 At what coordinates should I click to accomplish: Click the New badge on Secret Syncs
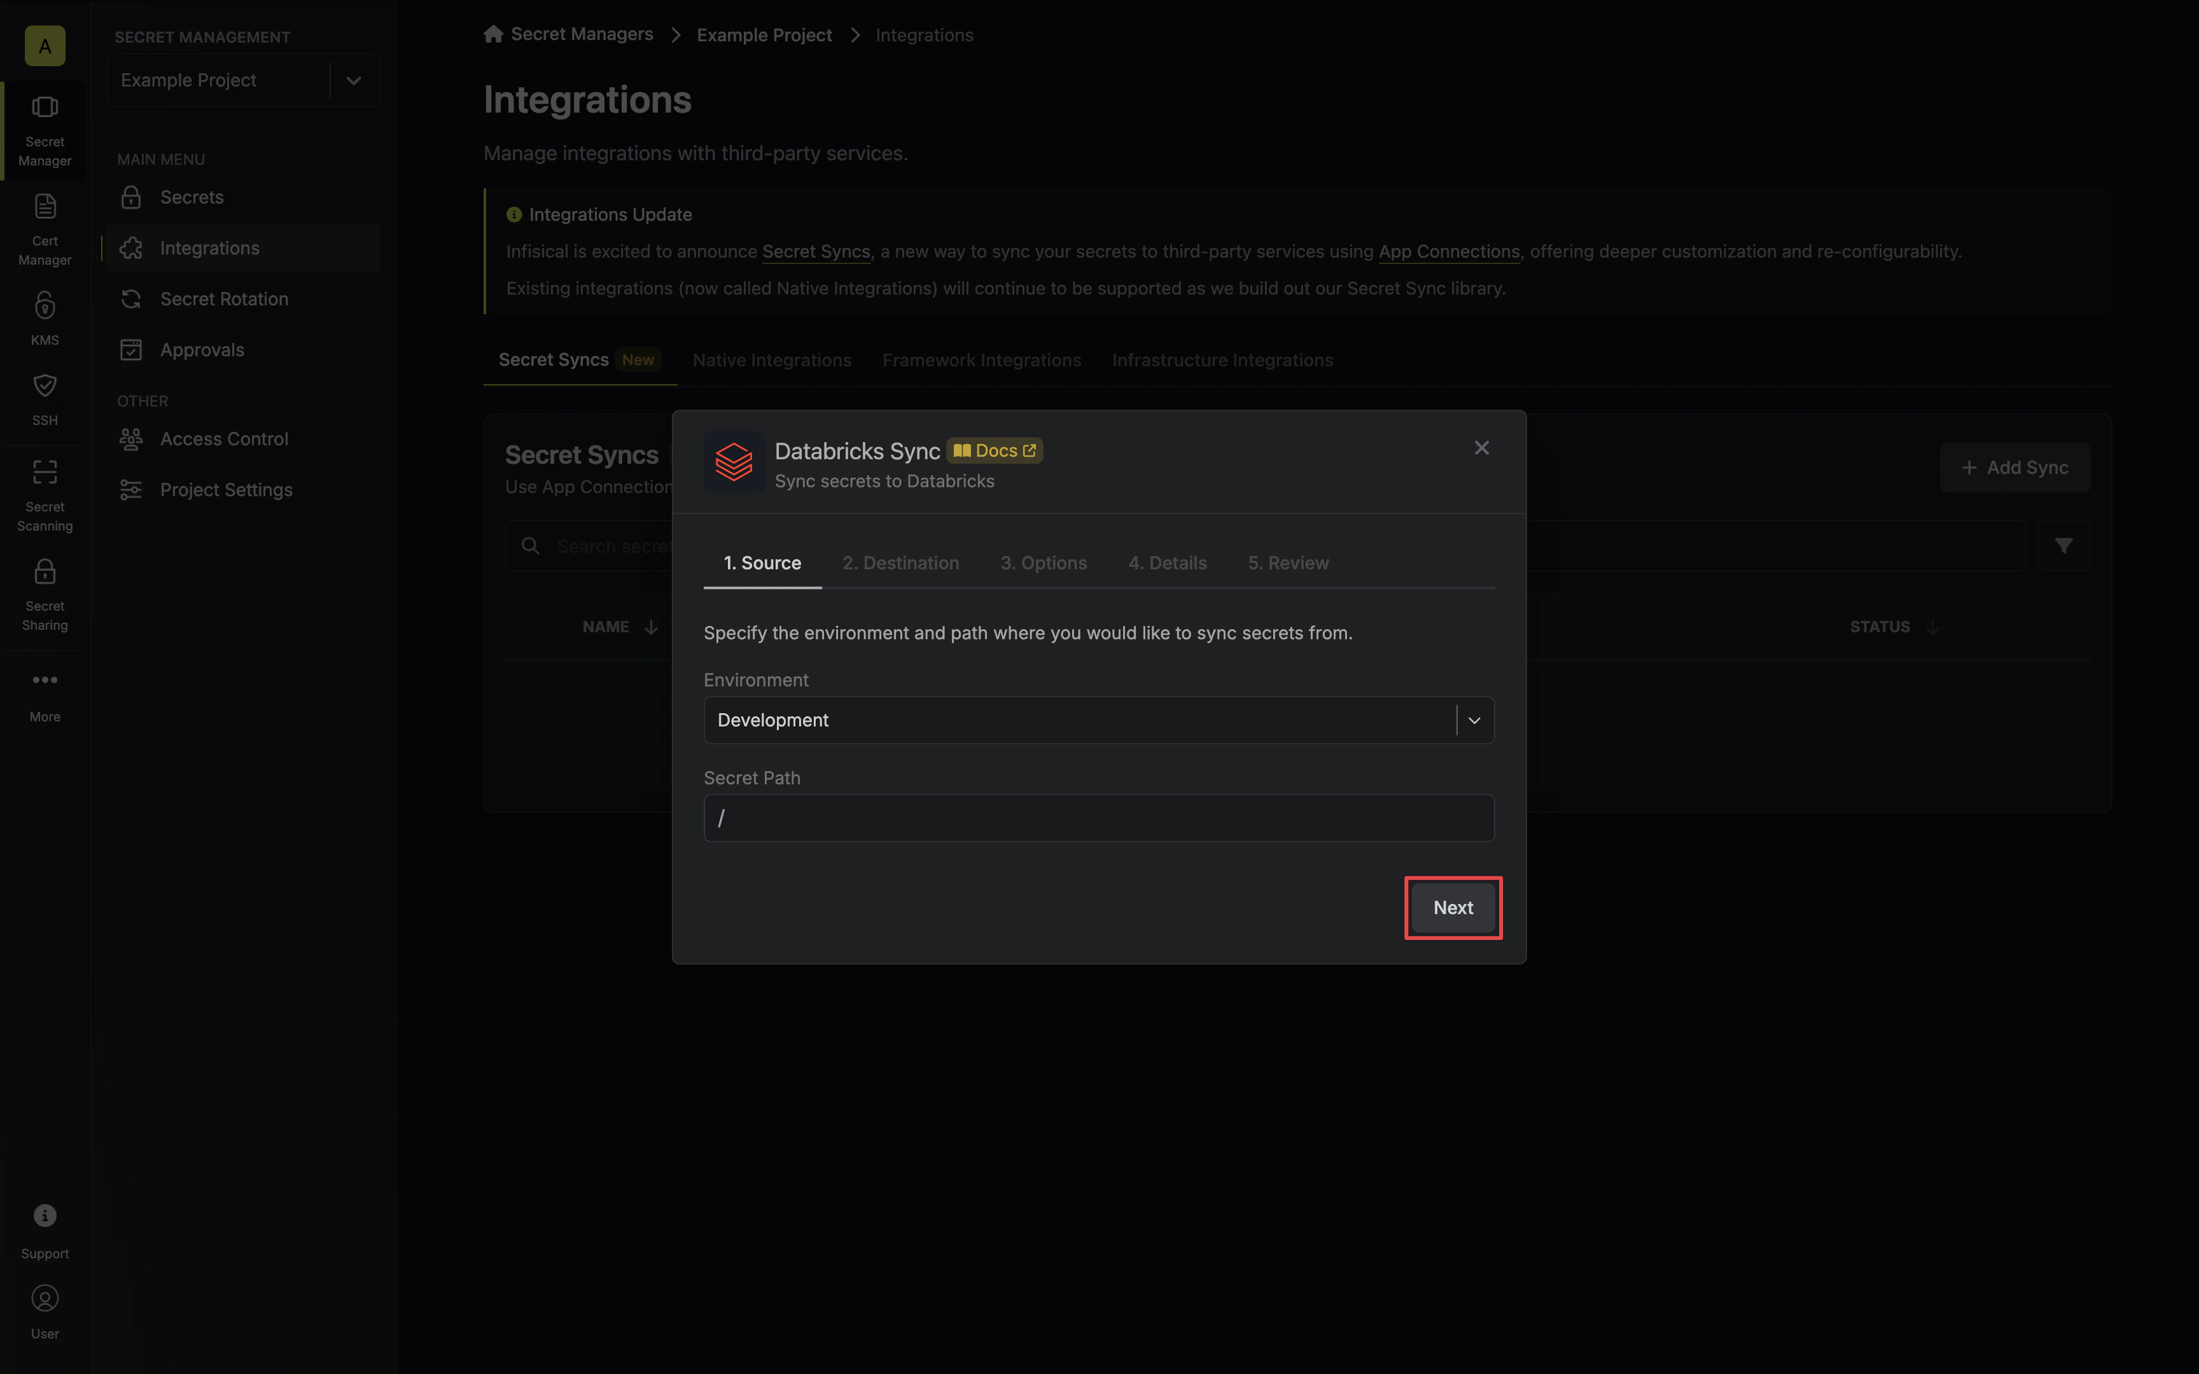tap(638, 360)
